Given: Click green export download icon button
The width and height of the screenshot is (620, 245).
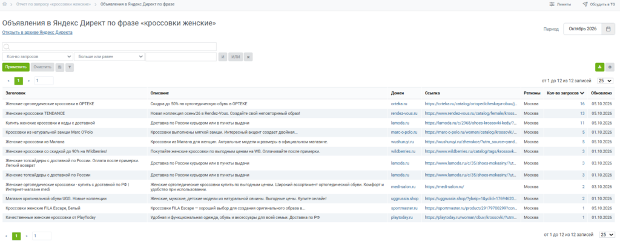Looking at the screenshot, I should 600,67.
